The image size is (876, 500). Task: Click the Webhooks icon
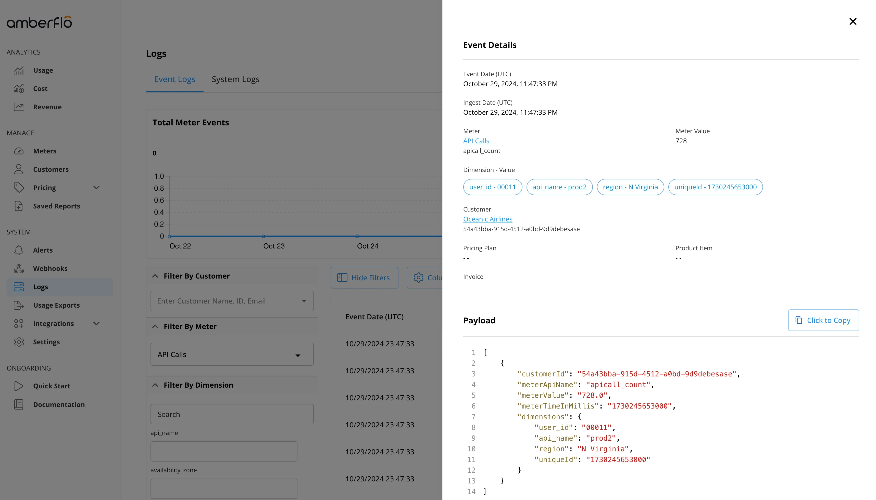[19, 269]
